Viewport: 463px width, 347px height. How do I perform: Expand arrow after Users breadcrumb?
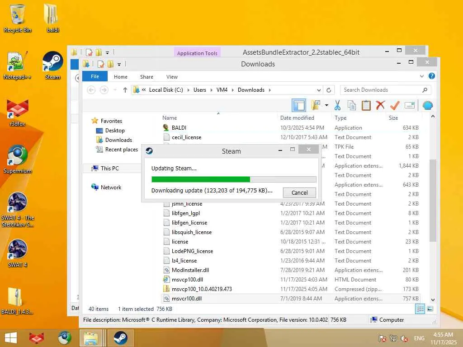pyautogui.click(x=211, y=90)
